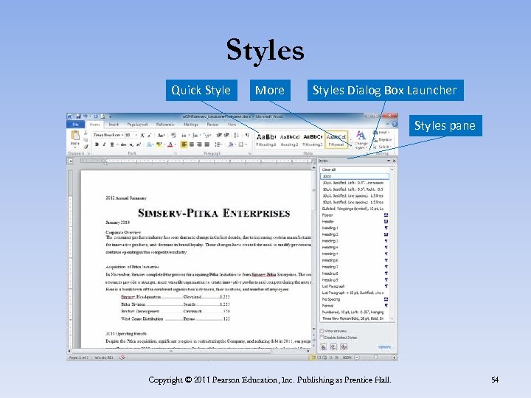Screen dimensions: 531x398
Task: Click the Save icon in the title bar
Action: click(78, 116)
